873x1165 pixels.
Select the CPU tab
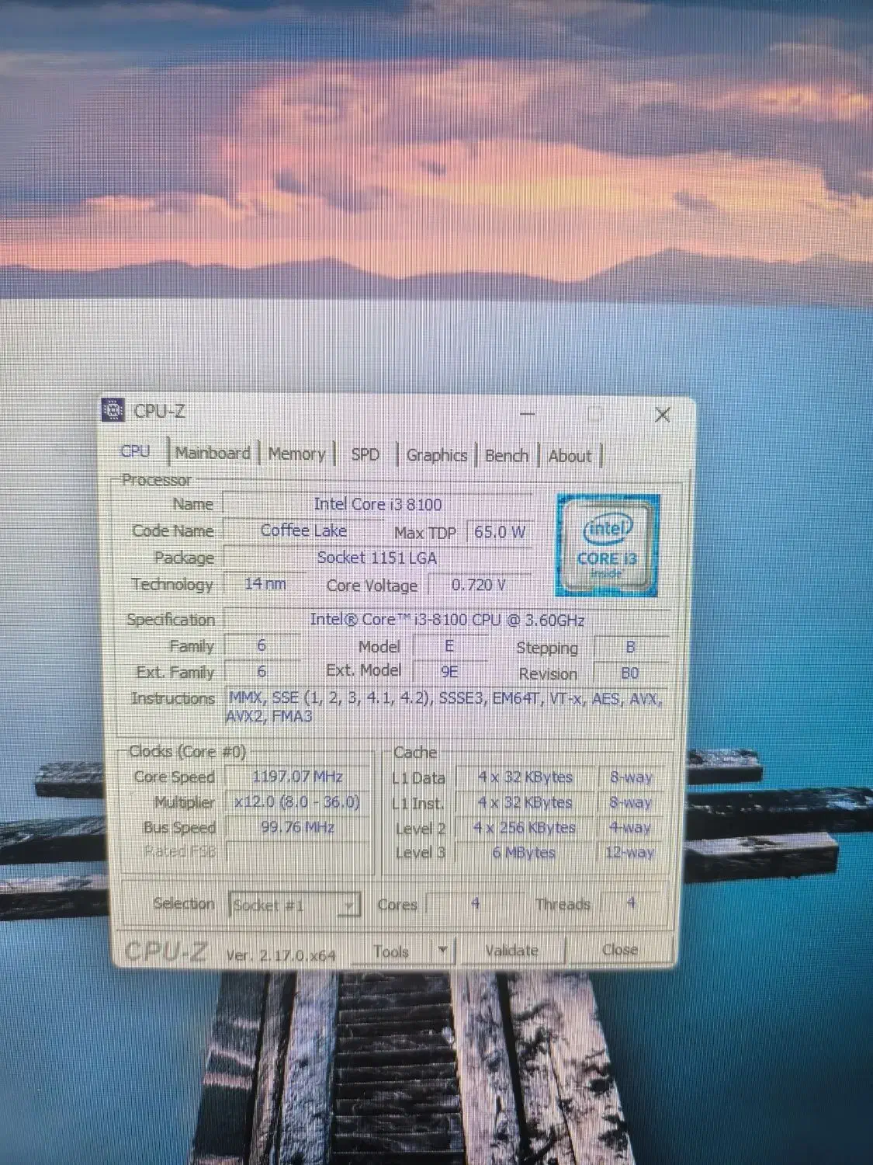tap(136, 451)
